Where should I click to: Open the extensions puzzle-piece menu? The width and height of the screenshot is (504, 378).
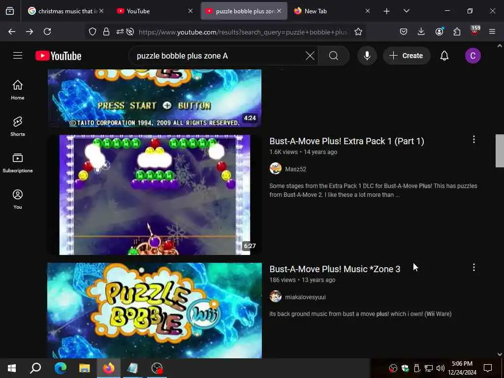457,31
